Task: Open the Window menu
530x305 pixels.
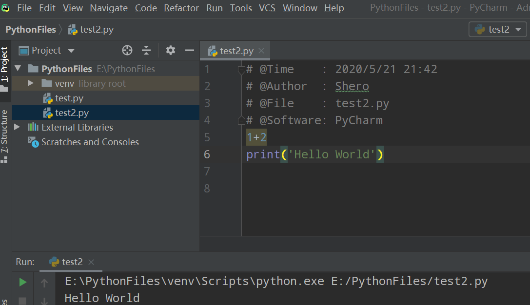Action: 300,8
